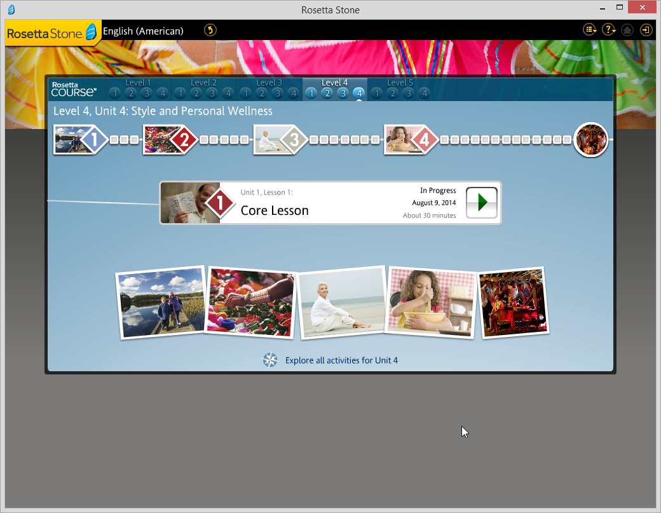The width and height of the screenshot is (661, 513).
Task: Click the lake and couple photo
Action: 161,302
